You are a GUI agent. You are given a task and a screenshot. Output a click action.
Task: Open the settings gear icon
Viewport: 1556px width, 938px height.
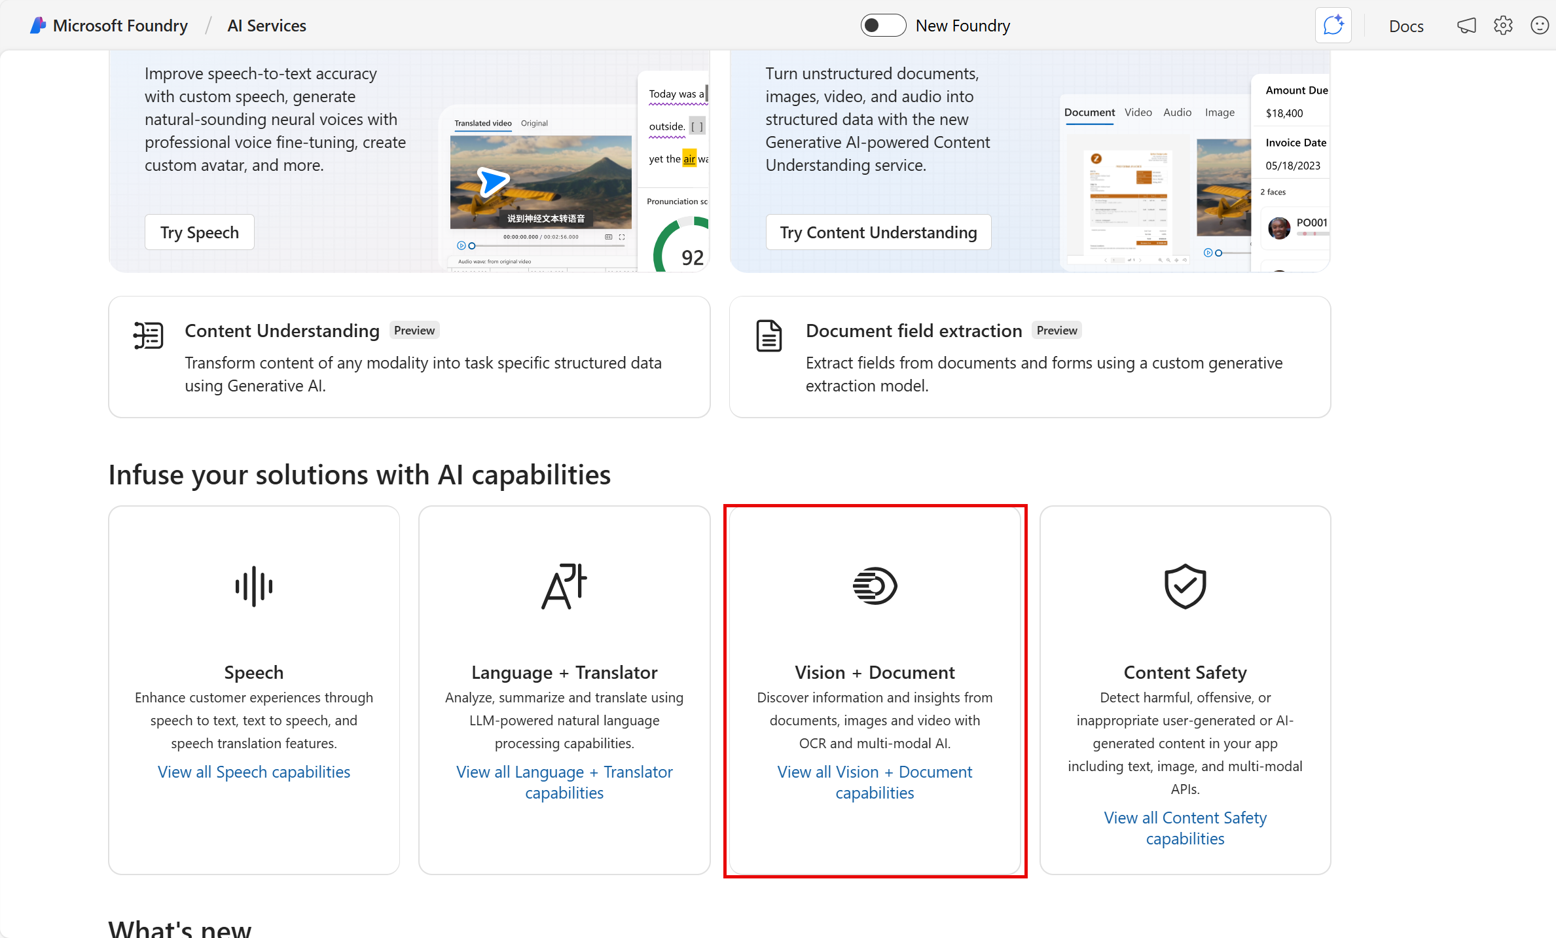coord(1503,25)
